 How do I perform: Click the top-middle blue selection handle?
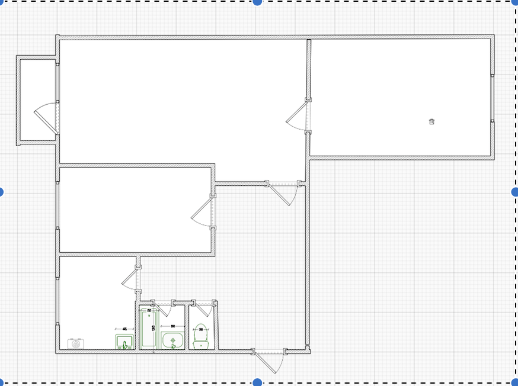click(x=257, y=2)
